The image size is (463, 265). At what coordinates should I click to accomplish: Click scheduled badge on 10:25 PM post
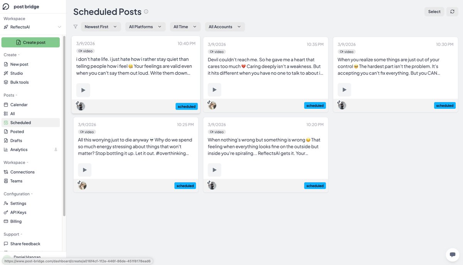[x=185, y=186]
